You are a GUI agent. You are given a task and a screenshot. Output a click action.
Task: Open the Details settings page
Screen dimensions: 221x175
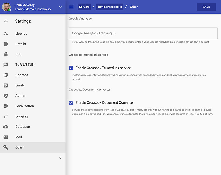[33, 44]
